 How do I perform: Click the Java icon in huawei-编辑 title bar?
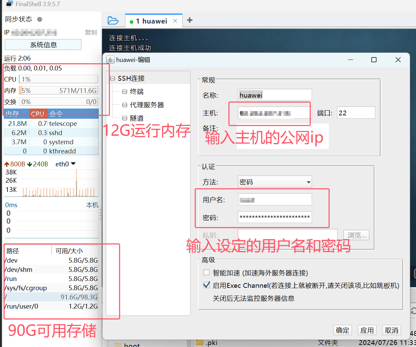(110, 60)
